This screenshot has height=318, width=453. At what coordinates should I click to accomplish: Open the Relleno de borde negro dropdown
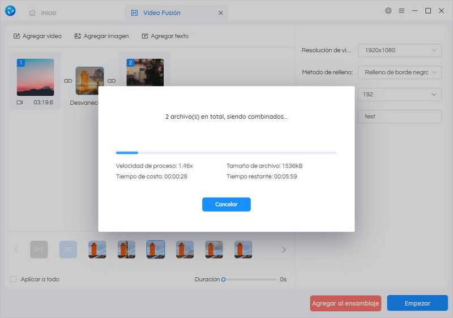pos(399,72)
